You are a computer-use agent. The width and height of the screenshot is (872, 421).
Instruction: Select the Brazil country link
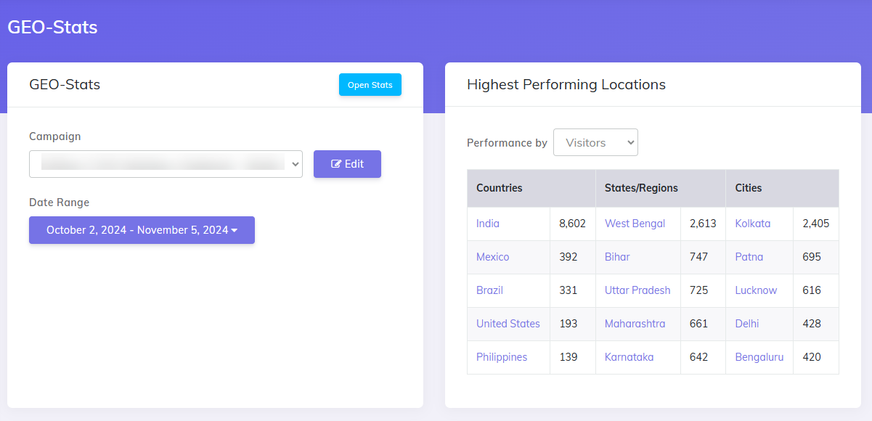pos(489,290)
